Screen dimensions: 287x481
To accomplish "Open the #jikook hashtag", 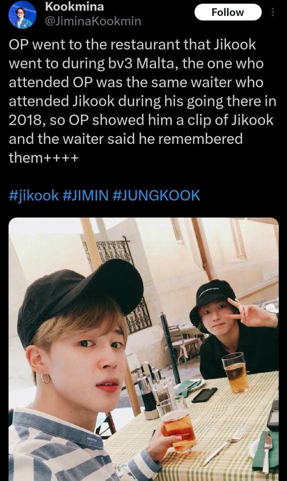I will 34,195.
